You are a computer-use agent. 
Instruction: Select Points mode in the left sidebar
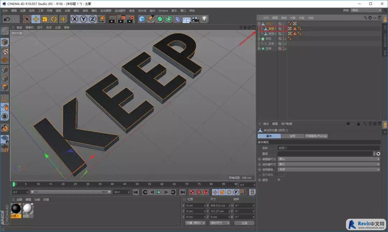coord(5,70)
